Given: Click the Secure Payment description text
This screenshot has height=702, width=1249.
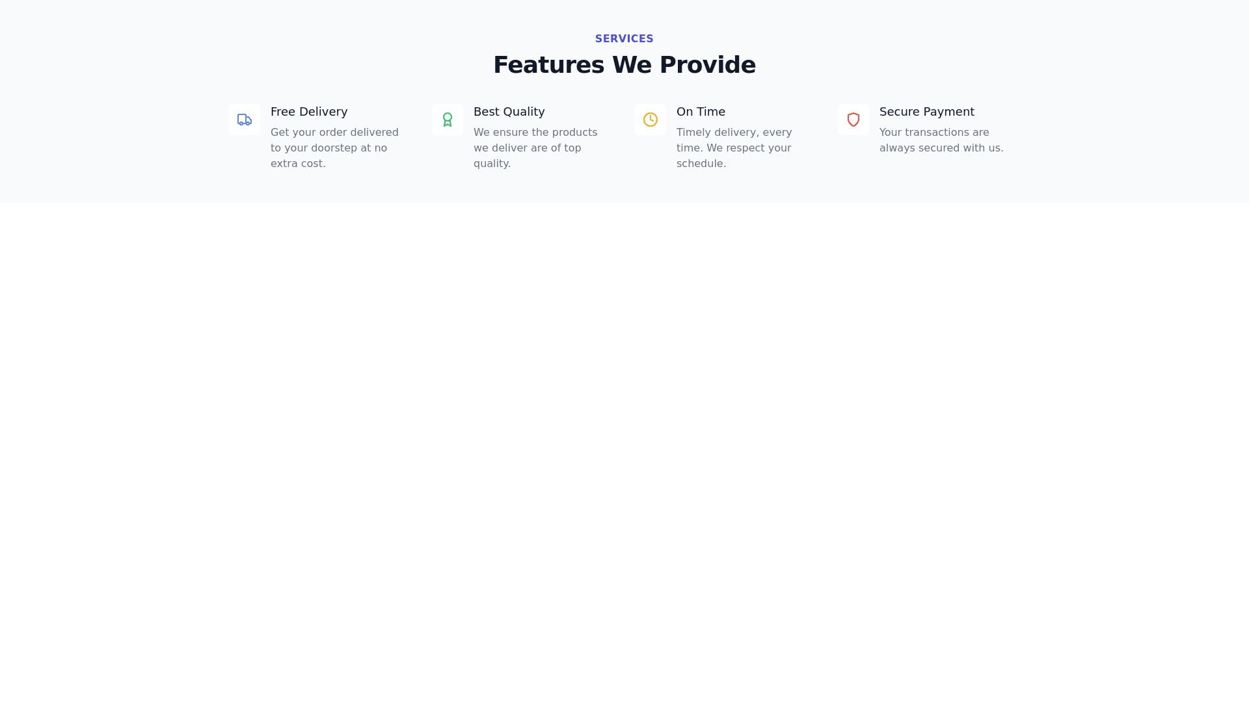Looking at the screenshot, I should click(x=941, y=140).
